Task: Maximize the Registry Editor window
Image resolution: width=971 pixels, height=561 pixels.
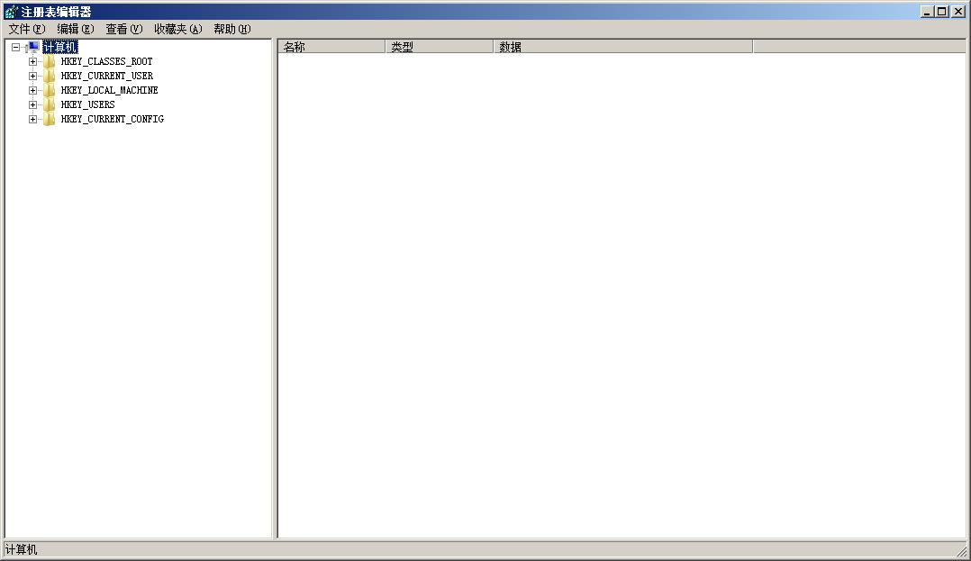Action: click(942, 12)
